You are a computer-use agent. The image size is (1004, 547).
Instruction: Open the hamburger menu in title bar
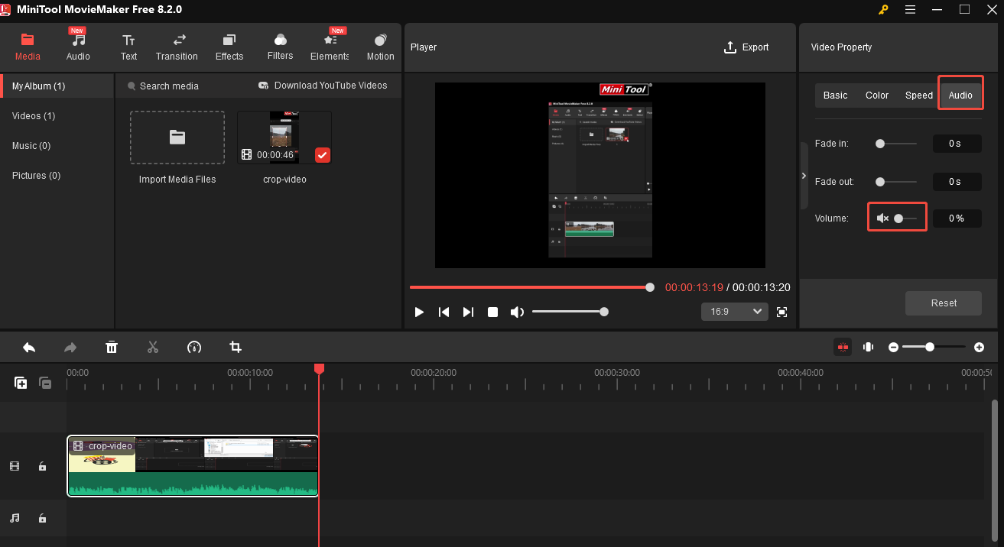[x=910, y=10]
